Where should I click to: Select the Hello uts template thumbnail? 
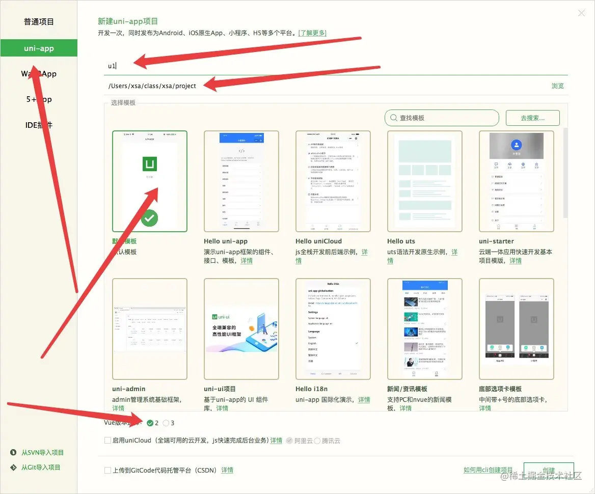click(x=425, y=181)
